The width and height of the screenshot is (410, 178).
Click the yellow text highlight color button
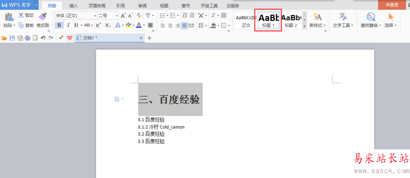(128, 25)
